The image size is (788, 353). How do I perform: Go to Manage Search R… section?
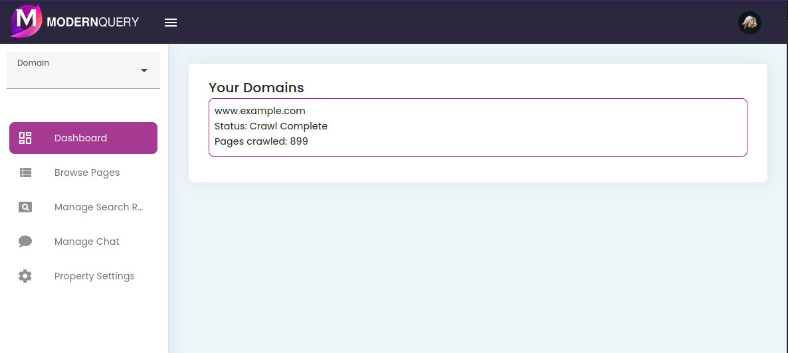pyautogui.click(x=98, y=207)
